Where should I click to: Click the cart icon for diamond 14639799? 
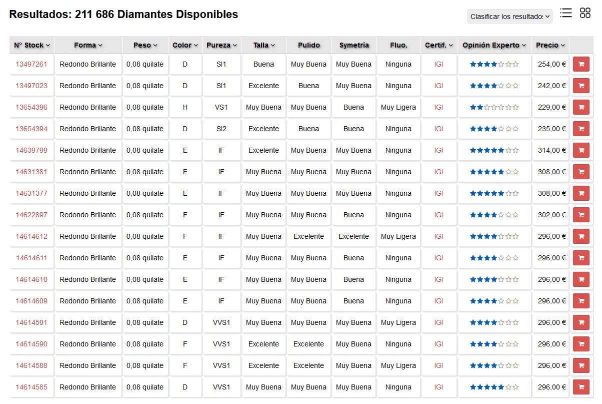[x=581, y=150]
